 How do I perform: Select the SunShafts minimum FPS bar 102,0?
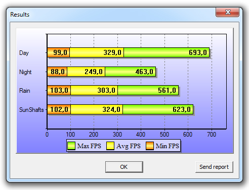tap(59, 109)
